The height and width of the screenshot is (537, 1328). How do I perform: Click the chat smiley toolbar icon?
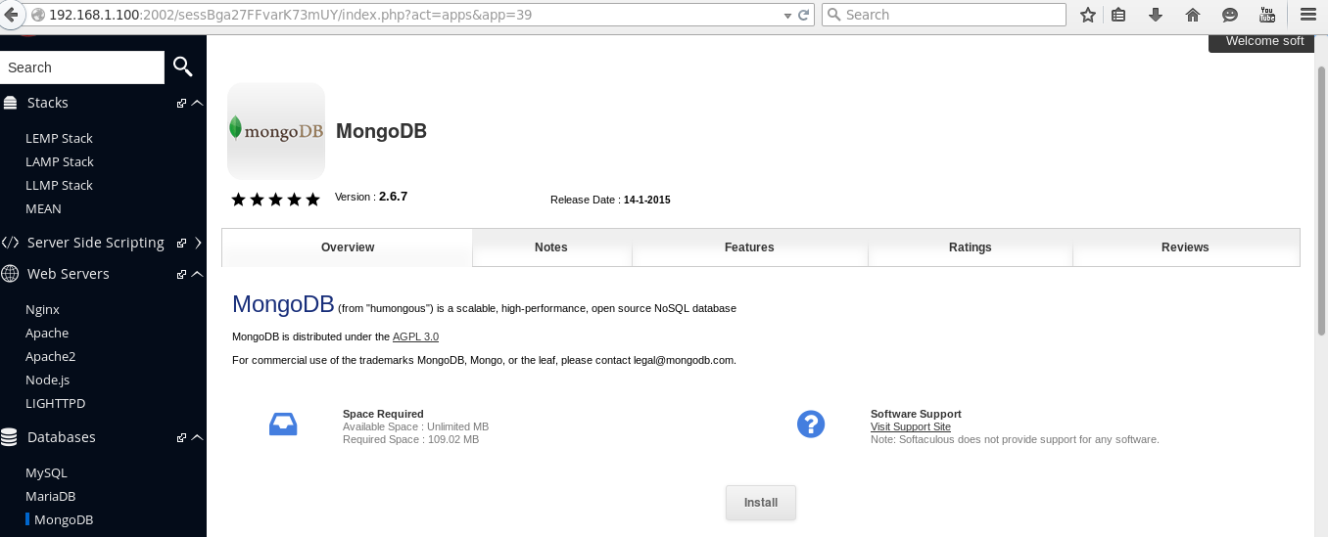point(1230,15)
